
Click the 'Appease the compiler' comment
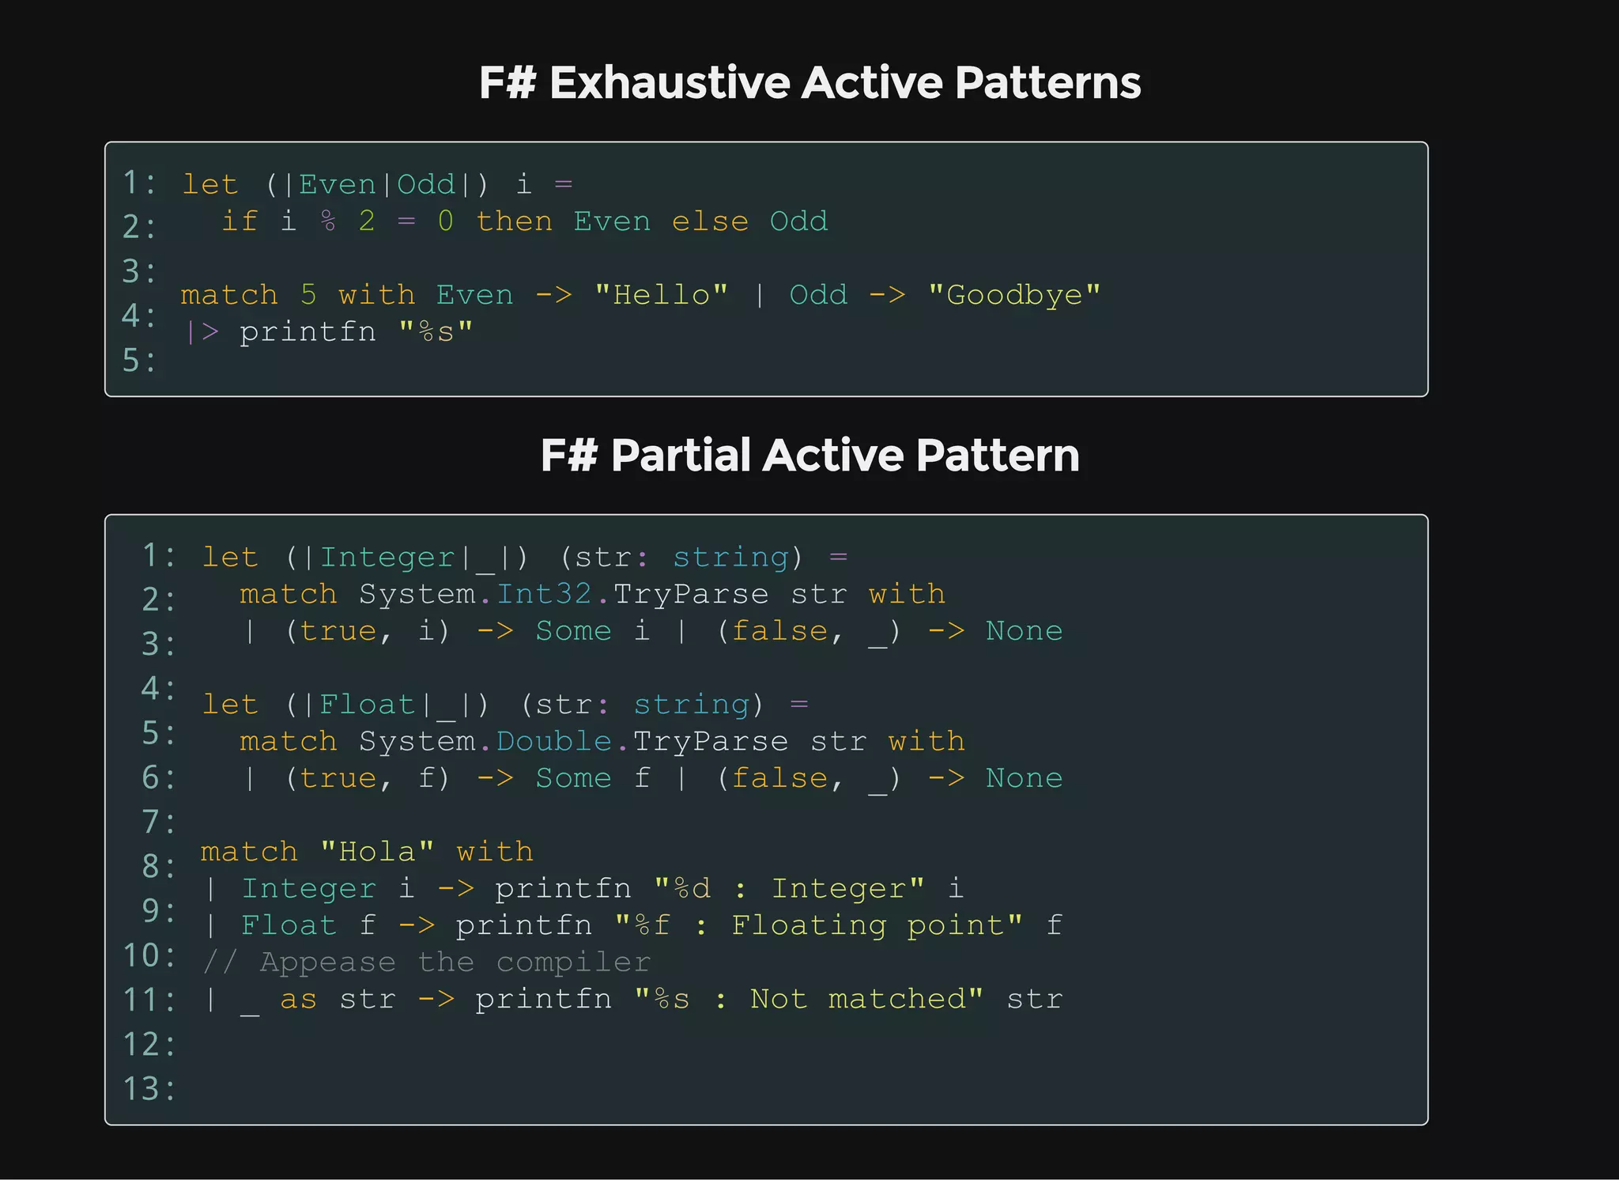427,963
